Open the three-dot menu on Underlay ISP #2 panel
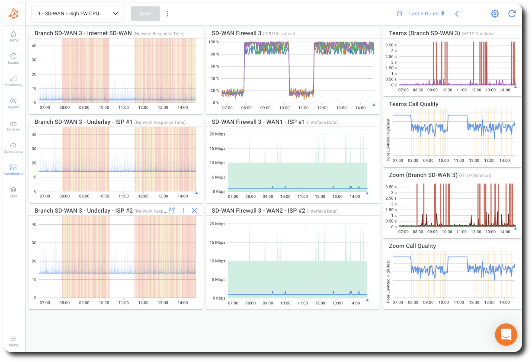 click(183, 210)
